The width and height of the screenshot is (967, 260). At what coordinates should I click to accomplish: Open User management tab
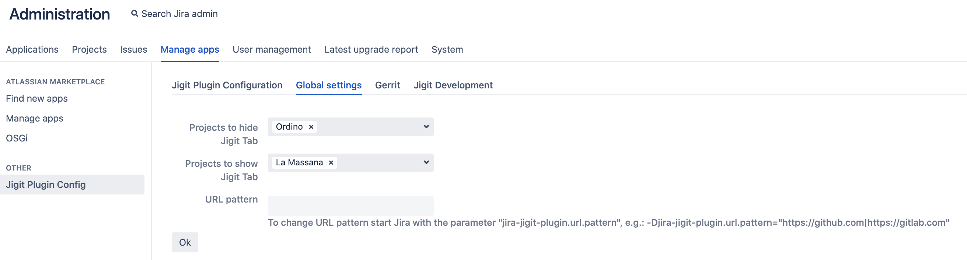(x=272, y=49)
